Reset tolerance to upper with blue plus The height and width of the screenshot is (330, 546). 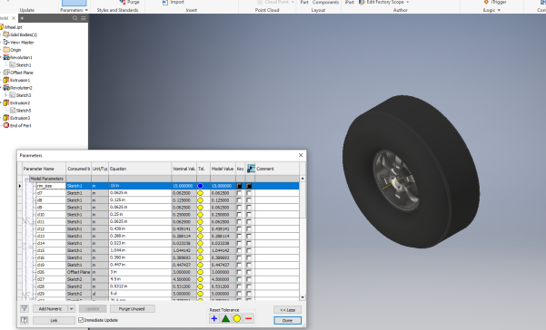pyautogui.click(x=214, y=318)
